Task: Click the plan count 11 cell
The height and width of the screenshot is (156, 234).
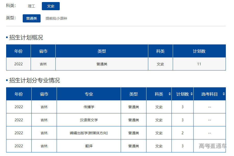Action: coord(199,64)
